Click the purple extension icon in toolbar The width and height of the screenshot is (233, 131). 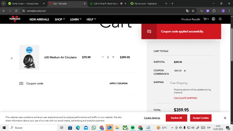208,11
